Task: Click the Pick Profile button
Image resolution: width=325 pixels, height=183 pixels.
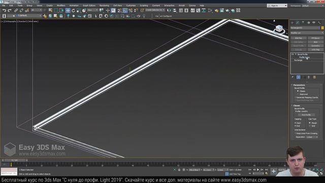Action: point(306,115)
